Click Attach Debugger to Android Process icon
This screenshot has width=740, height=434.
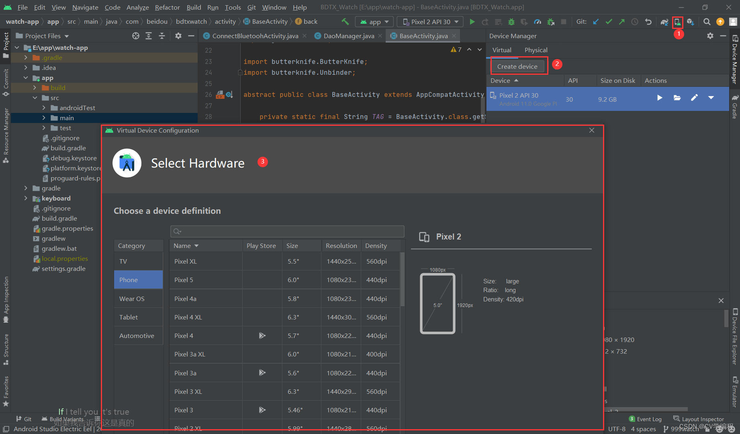pos(551,22)
